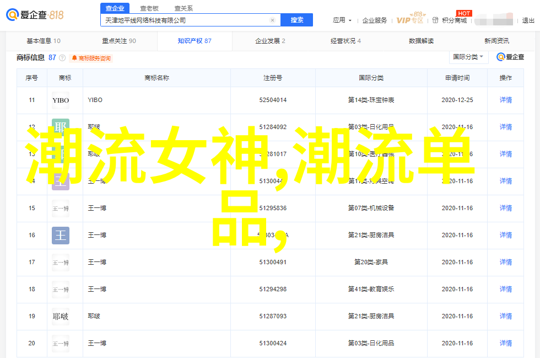Click the 注册号 column header
The width and height of the screenshot is (540, 358).
(273, 78)
